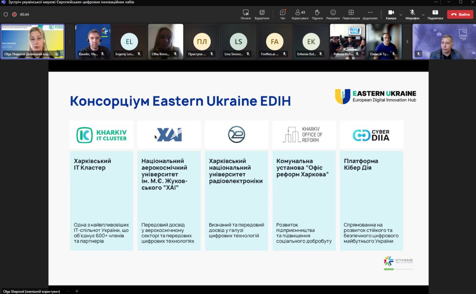Show next participants with right chevron

407,42
